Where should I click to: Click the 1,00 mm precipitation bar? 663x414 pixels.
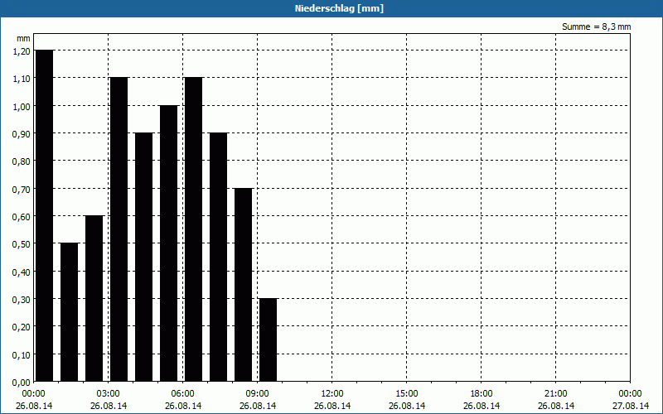pos(169,243)
